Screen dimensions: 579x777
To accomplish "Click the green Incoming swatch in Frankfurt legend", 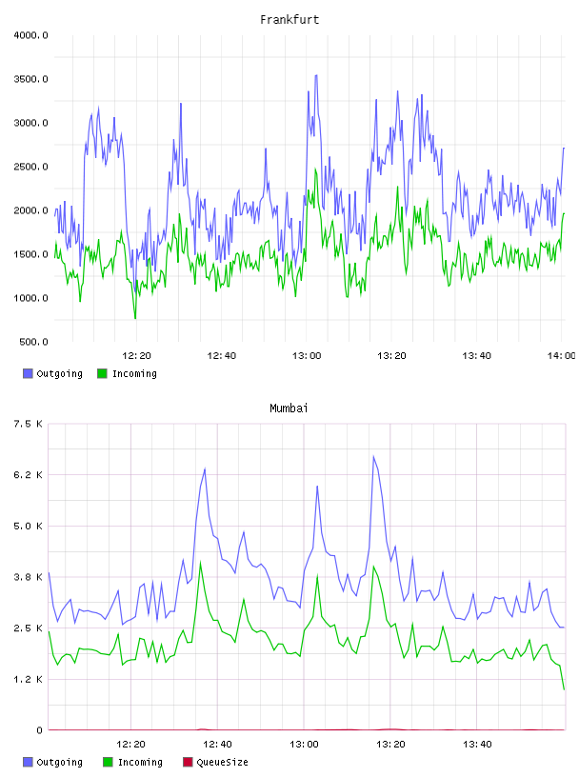I will [102, 373].
